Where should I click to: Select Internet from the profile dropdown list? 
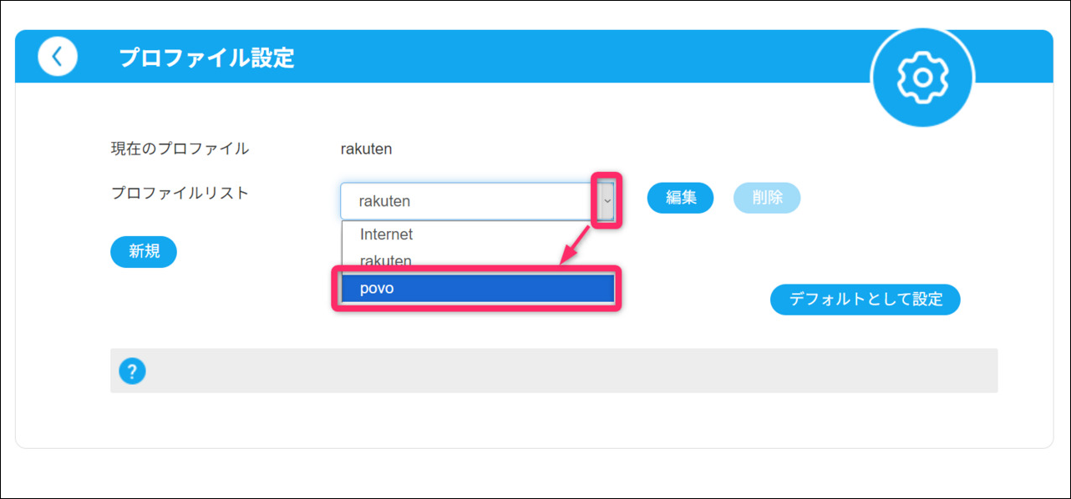[x=386, y=234]
